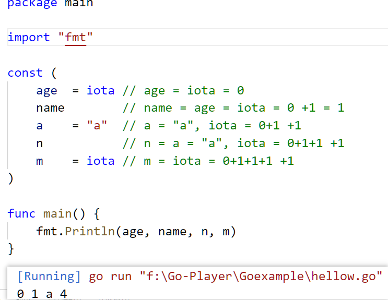Click the 'n' constant declaration

(40, 143)
